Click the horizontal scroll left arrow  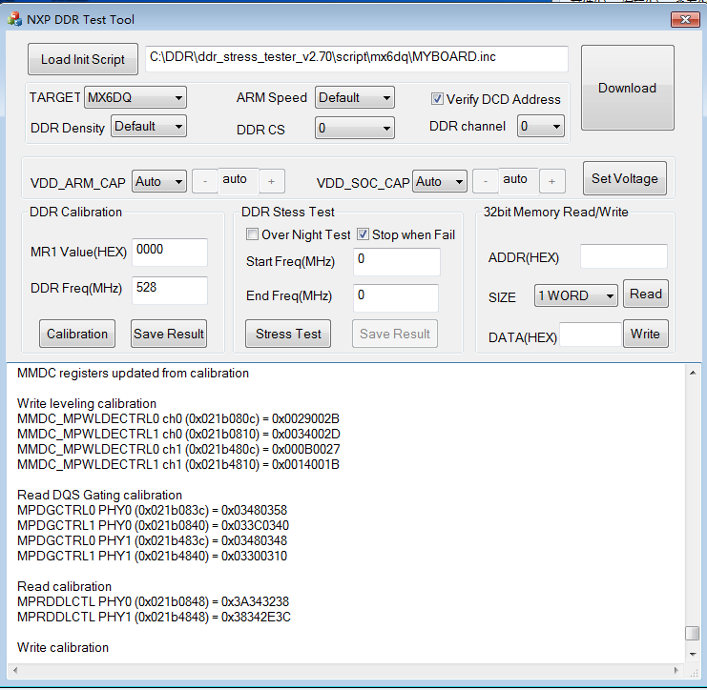point(15,670)
